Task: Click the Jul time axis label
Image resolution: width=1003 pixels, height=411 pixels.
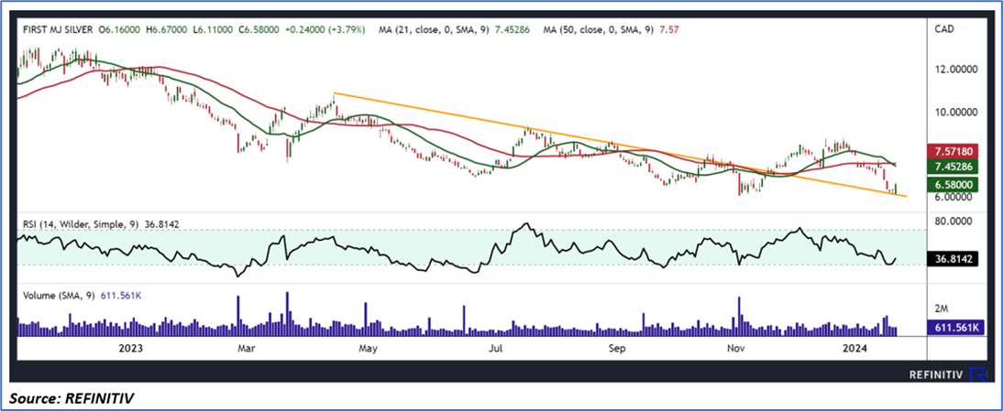Action: tap(494, 349)
